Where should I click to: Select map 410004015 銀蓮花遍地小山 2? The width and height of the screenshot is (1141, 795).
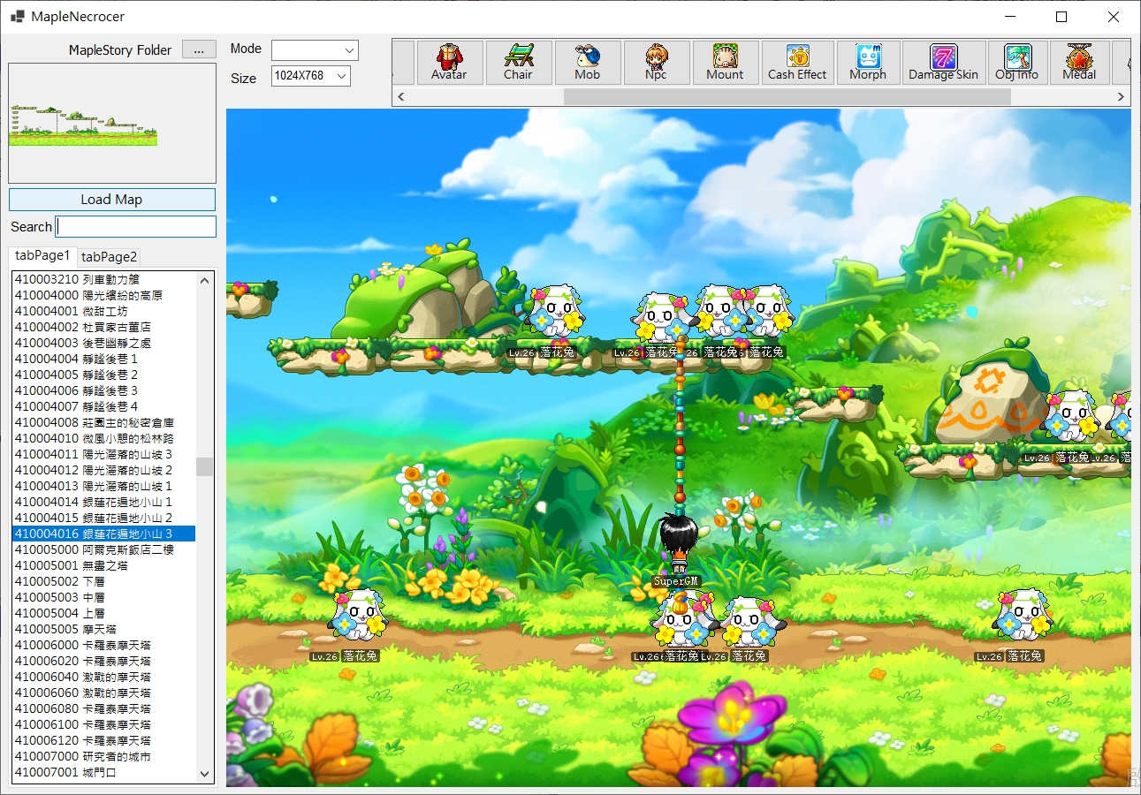(103, 518)
